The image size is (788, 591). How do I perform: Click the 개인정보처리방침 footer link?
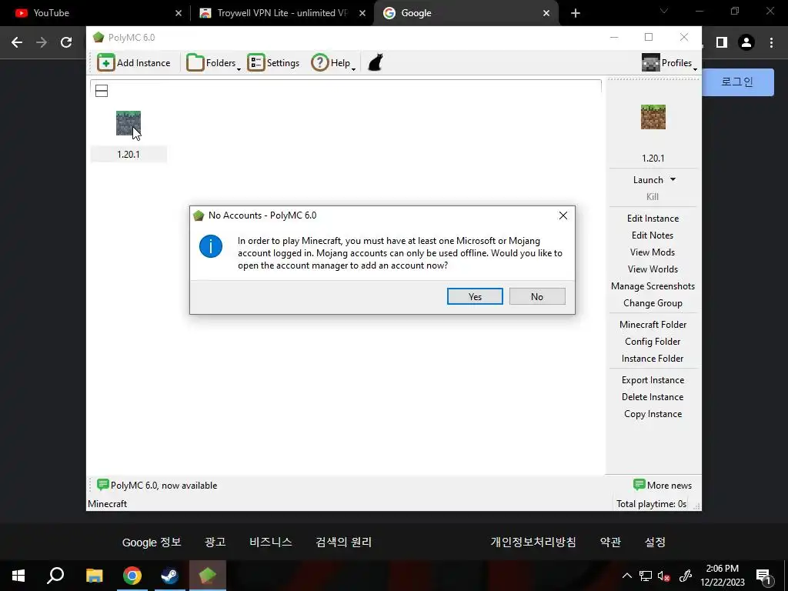click(533, 543)
